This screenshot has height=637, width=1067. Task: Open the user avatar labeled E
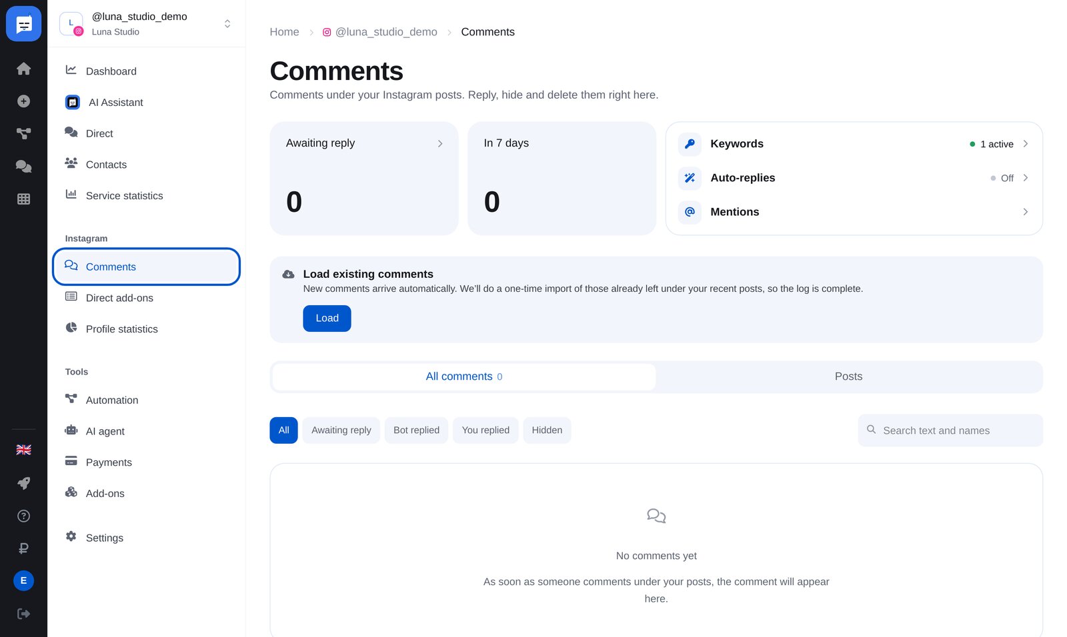[23, 580]
